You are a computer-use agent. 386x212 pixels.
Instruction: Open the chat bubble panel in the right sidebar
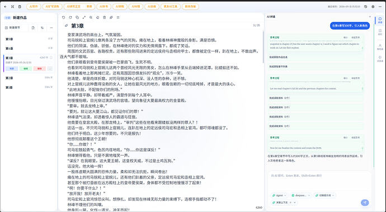pos(380,20)
